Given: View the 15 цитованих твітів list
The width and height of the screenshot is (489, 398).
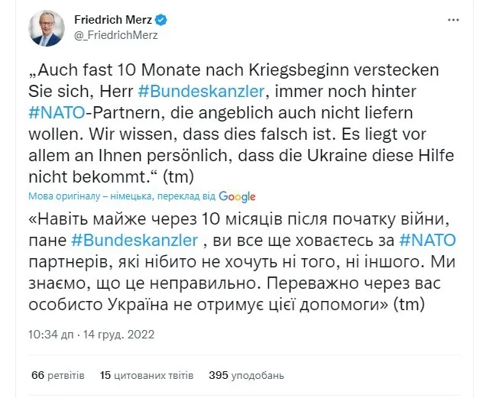Looking at the screenshot, I should coord(146,376).
